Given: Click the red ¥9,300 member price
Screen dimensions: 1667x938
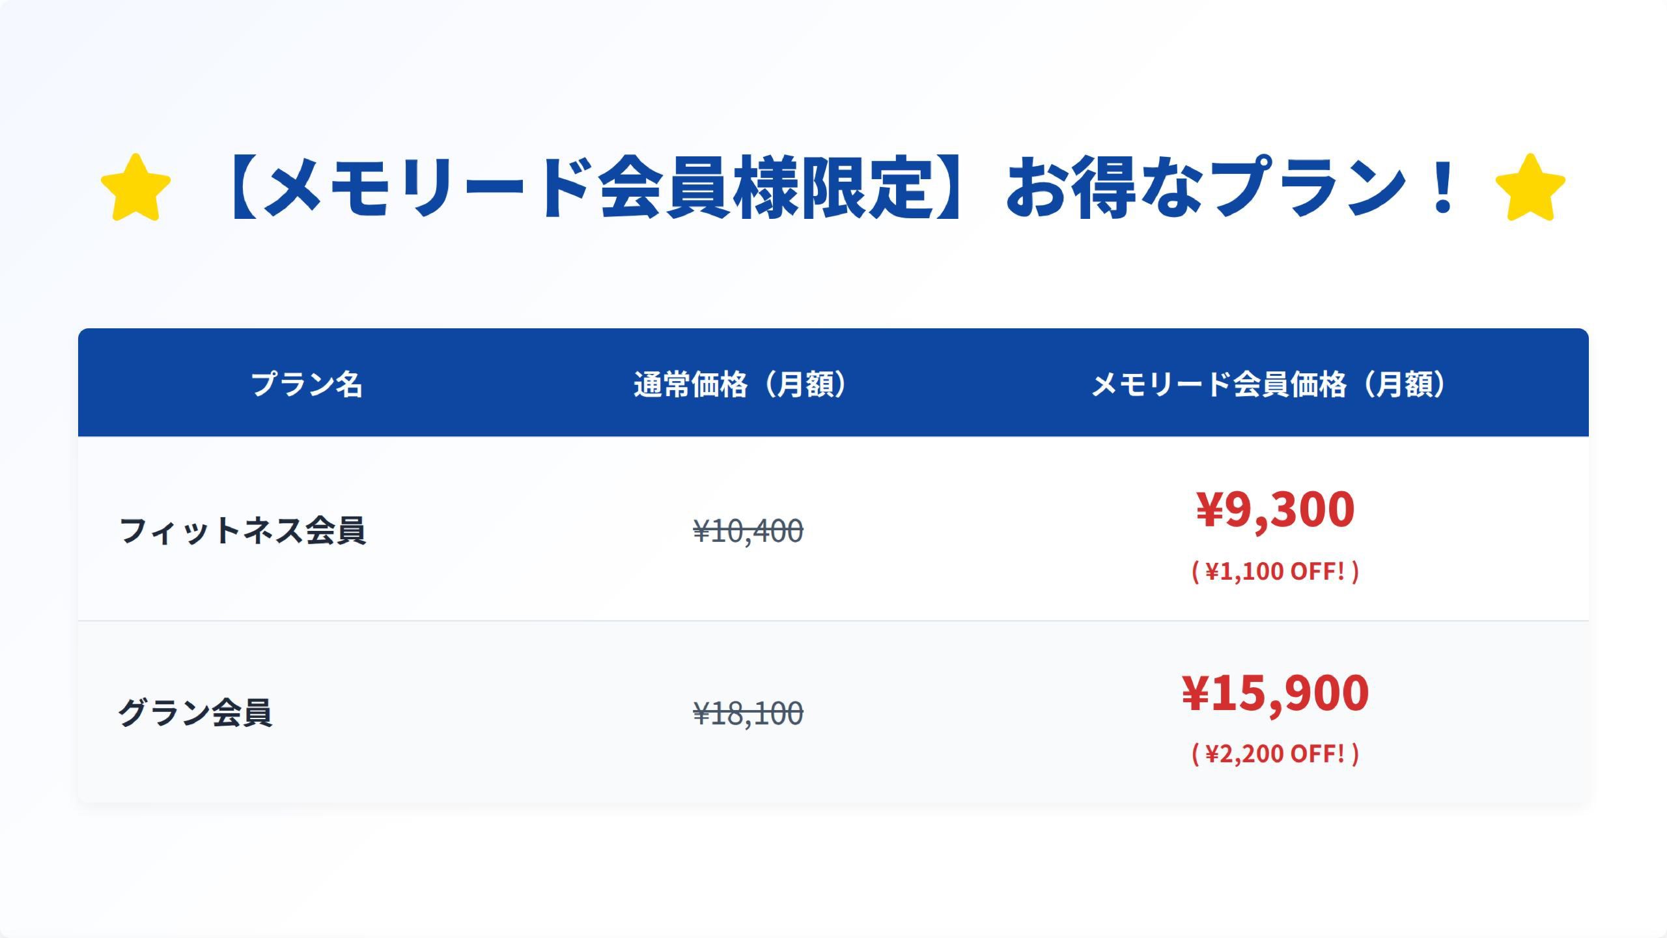Looking at the screenshot, I should tap(1275, 509).
